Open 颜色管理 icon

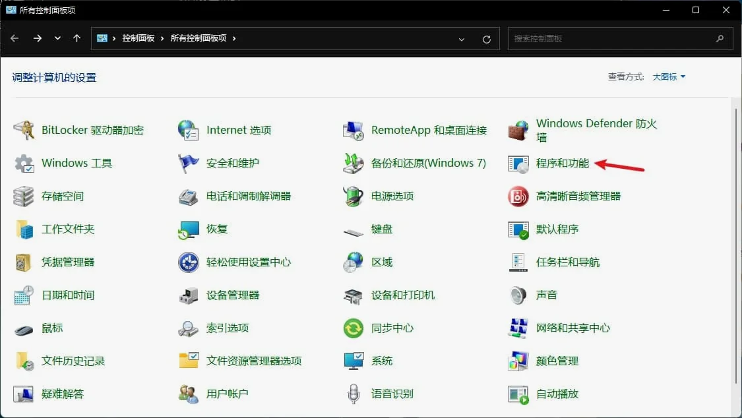tap(518, 361)
